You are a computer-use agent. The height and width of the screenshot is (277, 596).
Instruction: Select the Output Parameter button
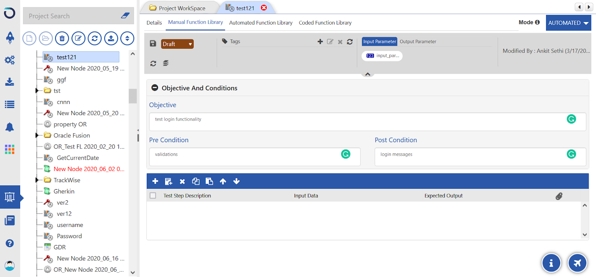[418, 42]
